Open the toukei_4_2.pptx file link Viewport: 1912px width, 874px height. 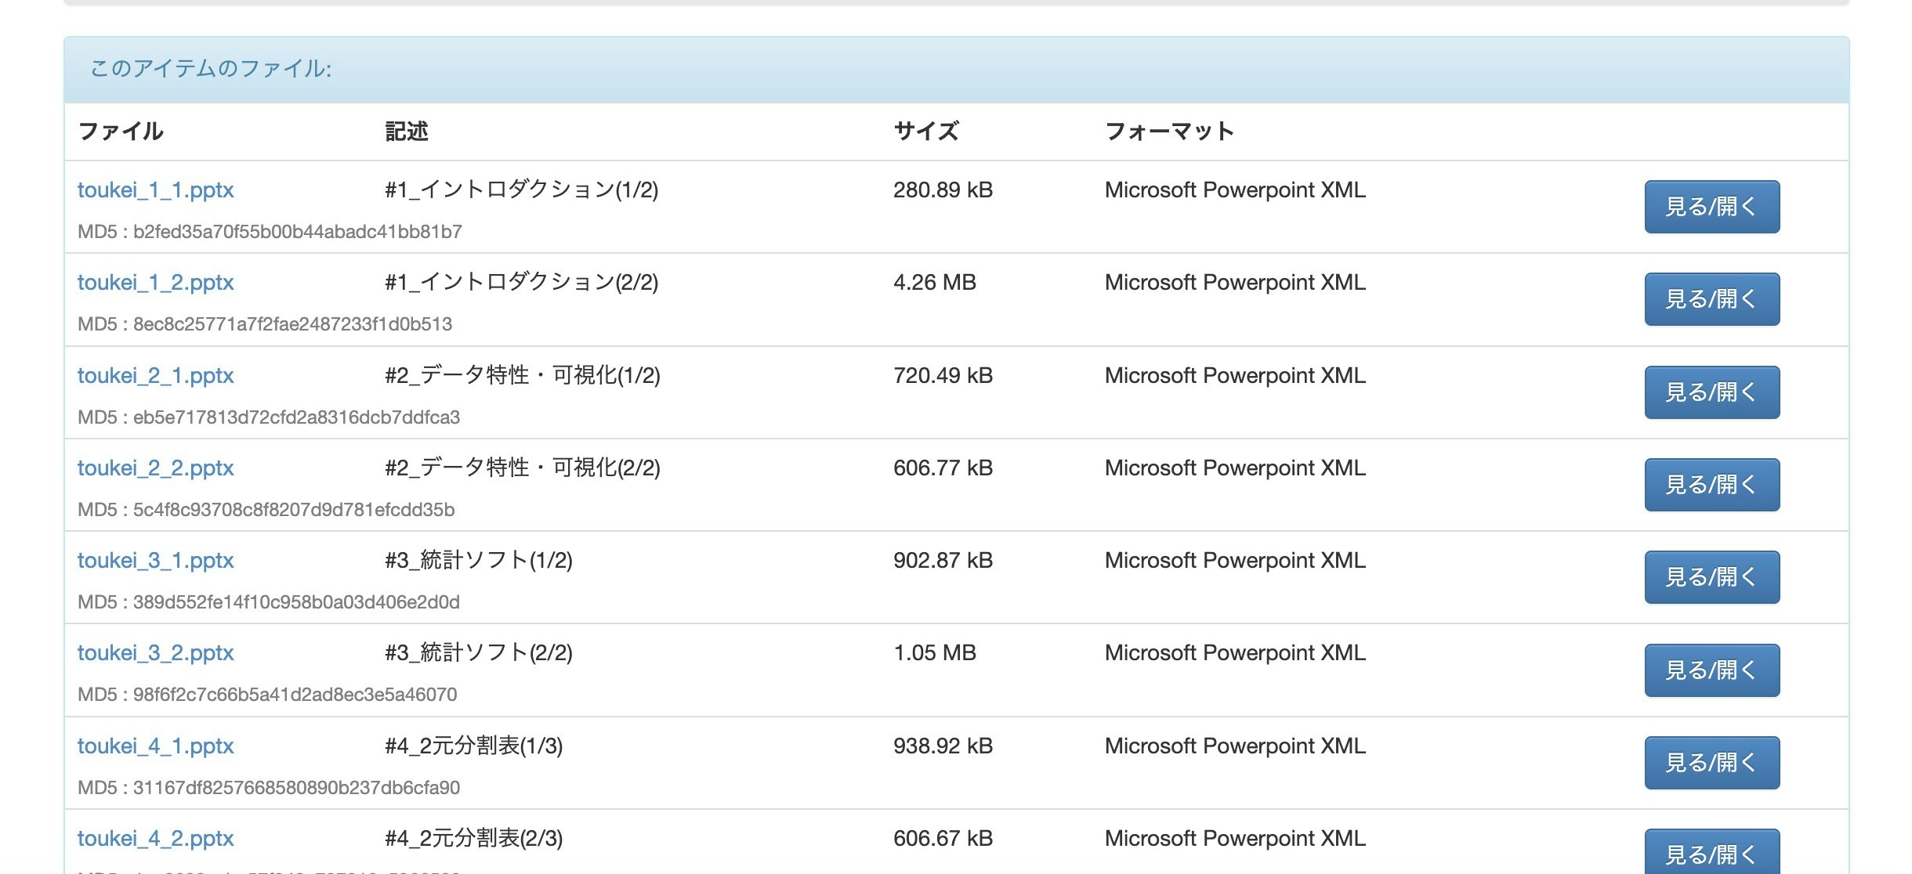pos(155,838)
